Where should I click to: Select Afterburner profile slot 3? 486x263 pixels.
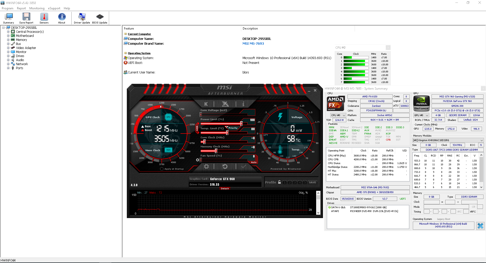click(295, 182)
